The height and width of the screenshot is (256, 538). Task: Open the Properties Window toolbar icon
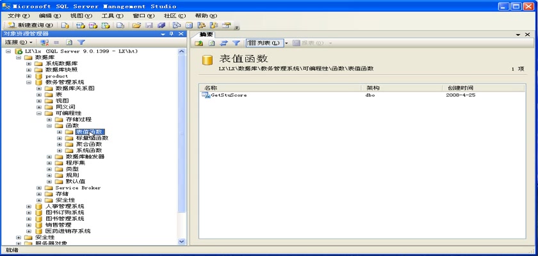click(x=226, y=26)
